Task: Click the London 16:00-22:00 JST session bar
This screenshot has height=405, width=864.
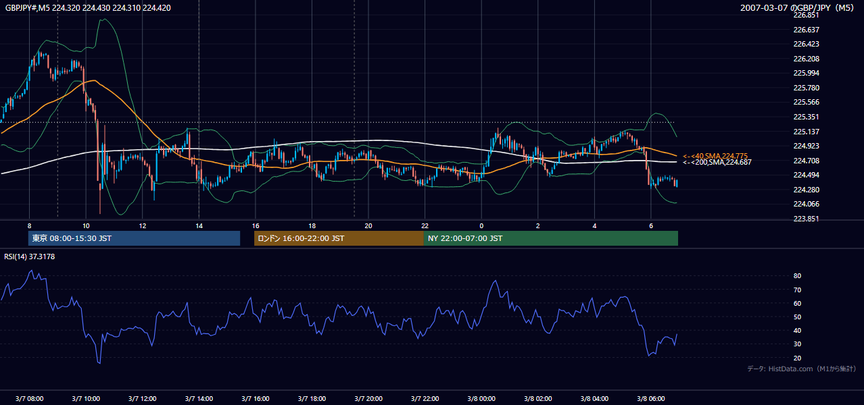Action: (x=339, y=238)
